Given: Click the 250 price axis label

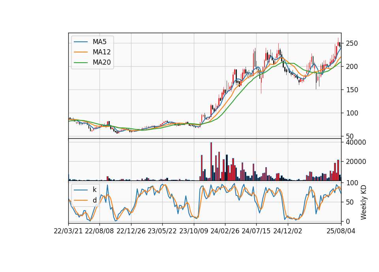Looking at the screenshot, I should [352, 43].
